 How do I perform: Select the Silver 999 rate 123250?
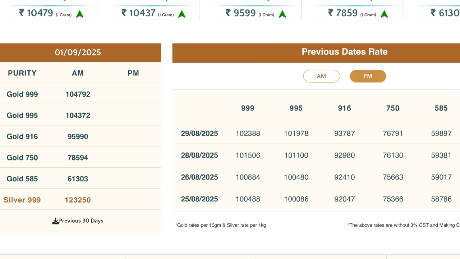[78, 200]
